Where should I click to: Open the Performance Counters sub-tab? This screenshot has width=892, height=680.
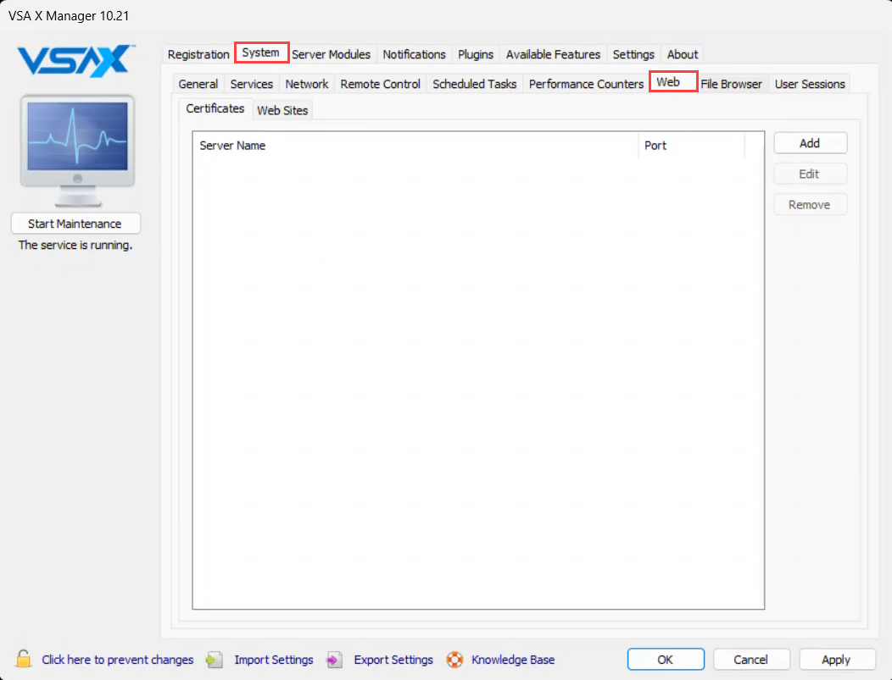586,84
